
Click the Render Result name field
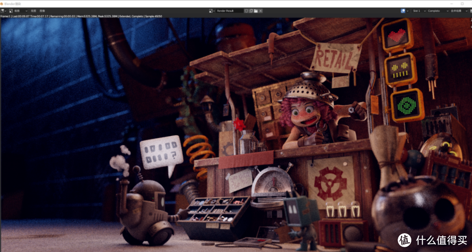point(230,11)
